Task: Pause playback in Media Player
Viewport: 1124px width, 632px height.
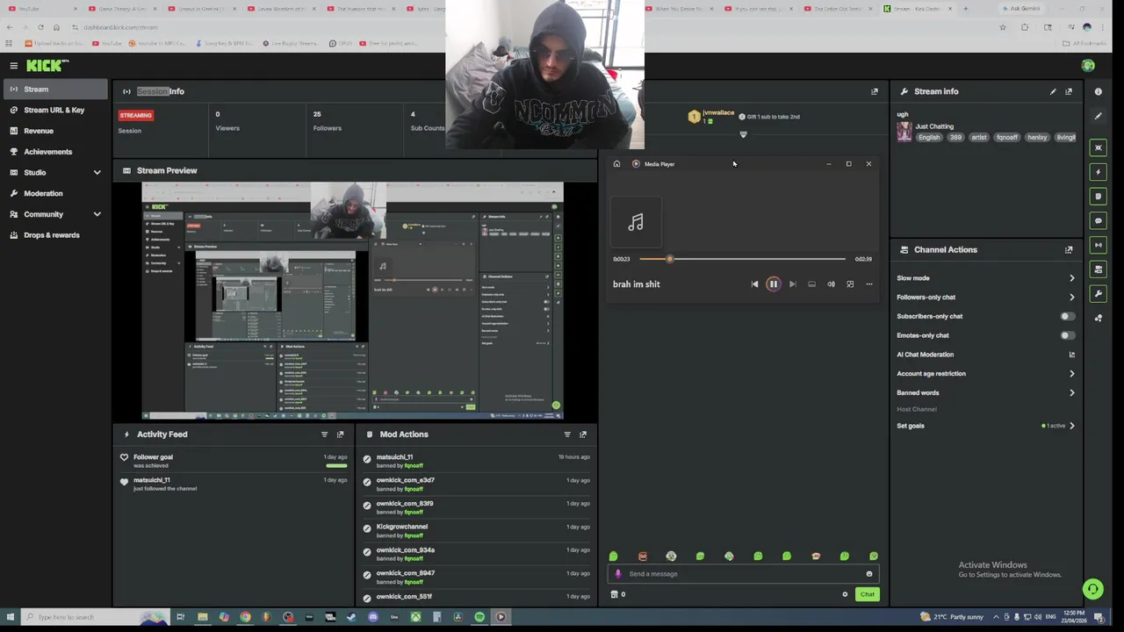Action: tap(773, 284)
